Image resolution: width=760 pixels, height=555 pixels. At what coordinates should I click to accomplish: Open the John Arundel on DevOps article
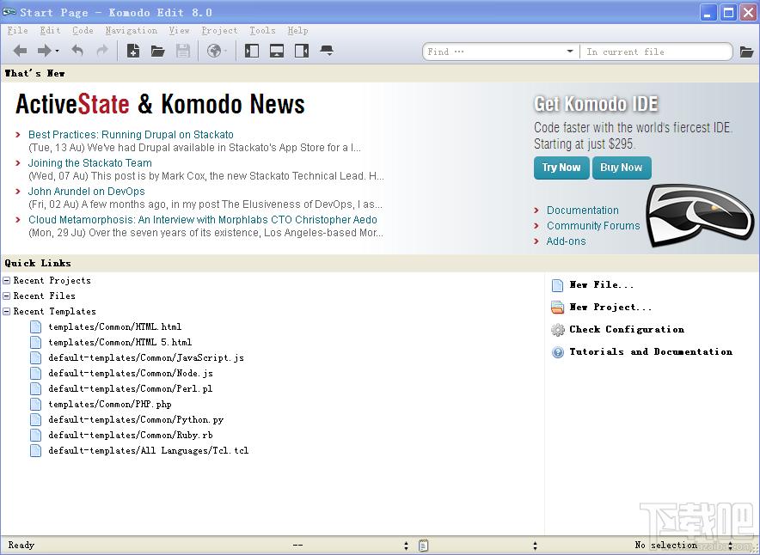[x=86, y=192]
